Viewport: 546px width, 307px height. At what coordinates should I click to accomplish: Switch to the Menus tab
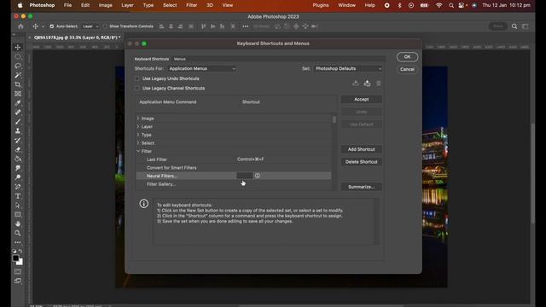pos(180,59)
